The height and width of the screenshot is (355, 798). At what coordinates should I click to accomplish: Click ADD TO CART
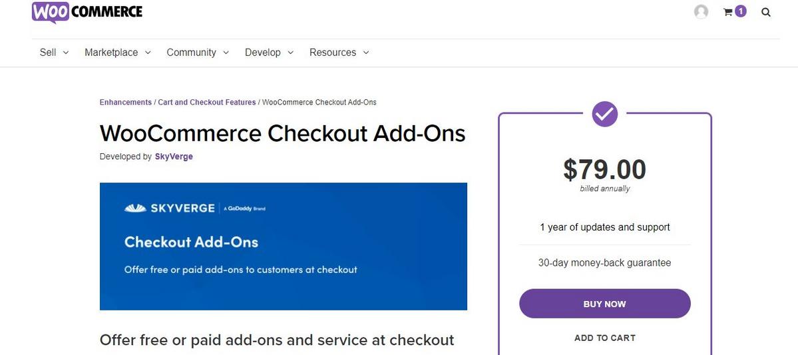point(604,338)
